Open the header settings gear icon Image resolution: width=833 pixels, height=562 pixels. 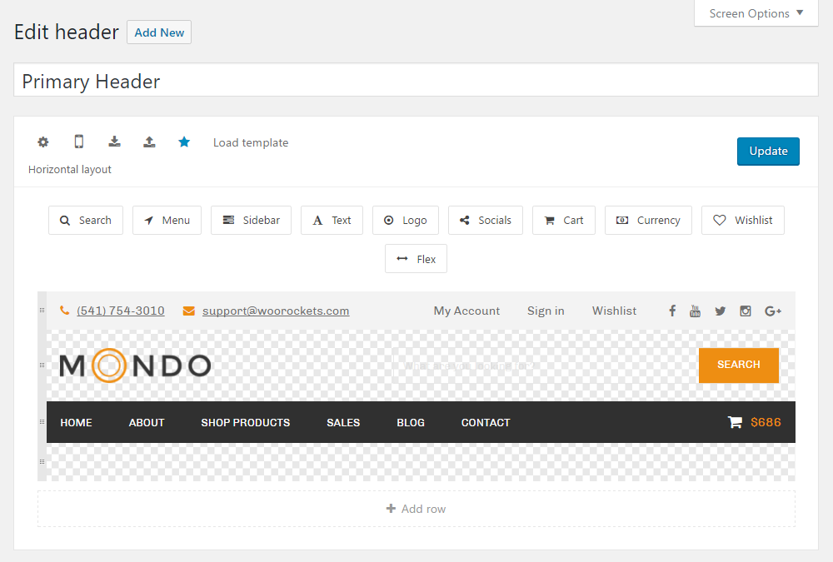(42, 142)
